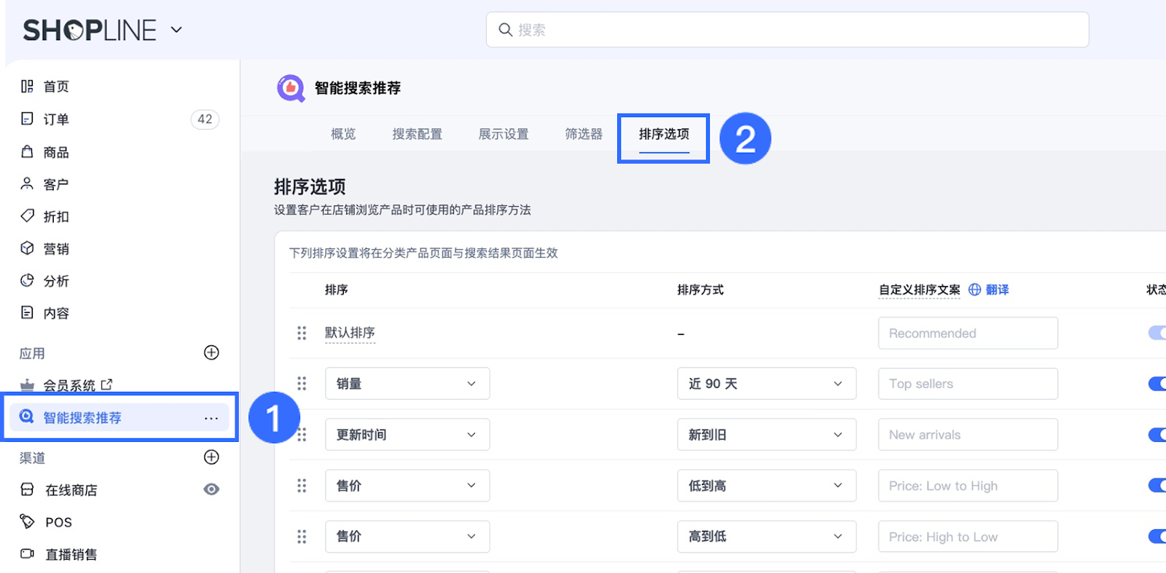Grab the drag handle of 低到高 售价 row

coord(302,486)
